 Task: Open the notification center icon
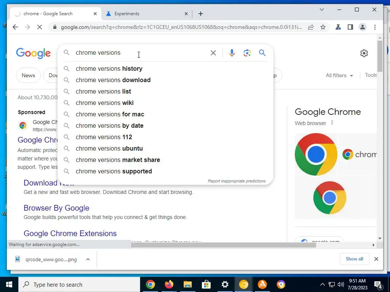(378, 285)
